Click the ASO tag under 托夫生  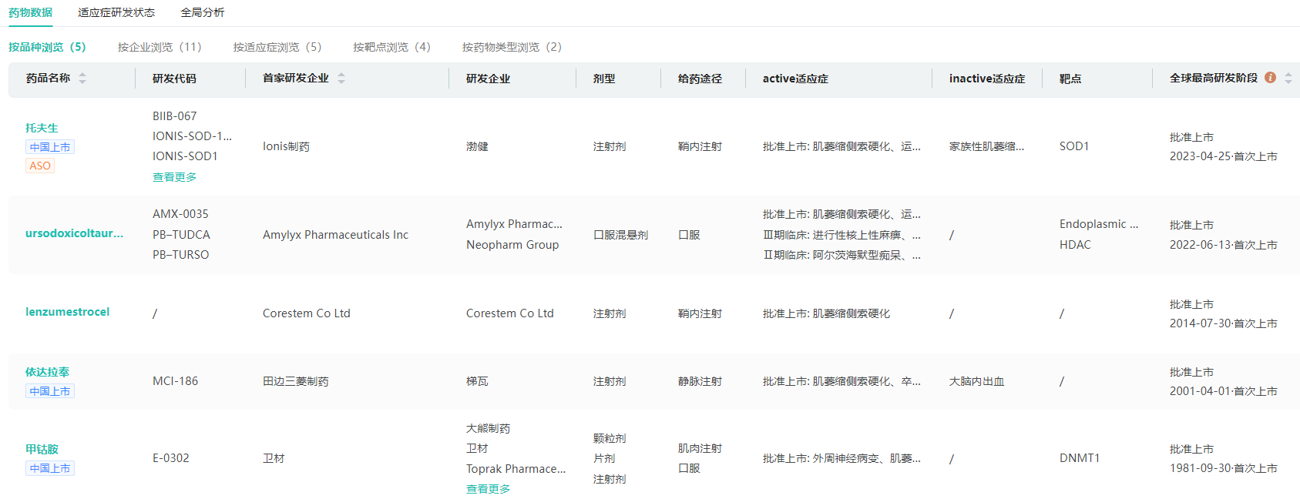(x=40, y=166)
